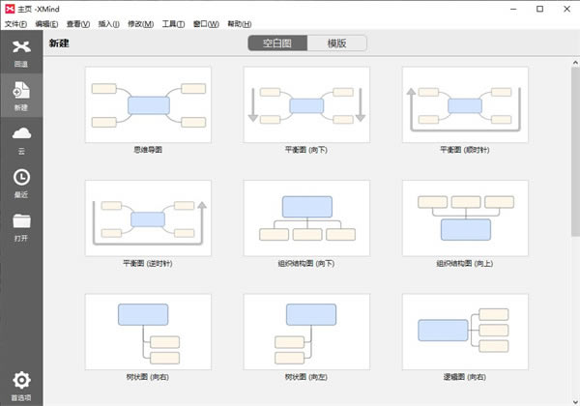This screenshot has width=580, height=406.
Task: Pick the 组织结构图 (向下) template
Action: click(x=306, y=217)
